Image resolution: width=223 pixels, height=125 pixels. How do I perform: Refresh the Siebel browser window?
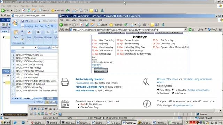click(x=29, y=10)
